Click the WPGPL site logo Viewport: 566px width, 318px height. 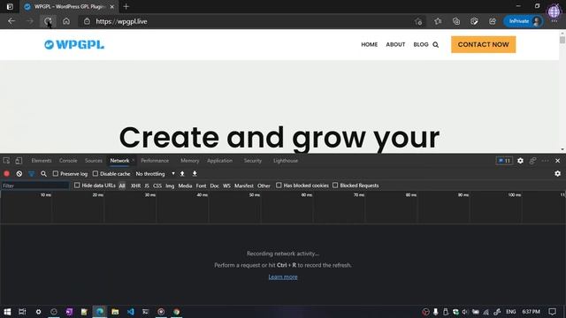tap(74, 45)
